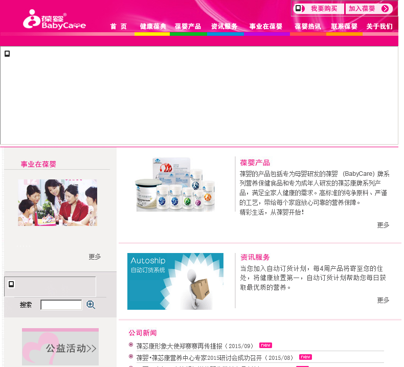This screenshot has height=367, width=404.
Task: Click the broken image above search box
Action: [x=11, y=284]
